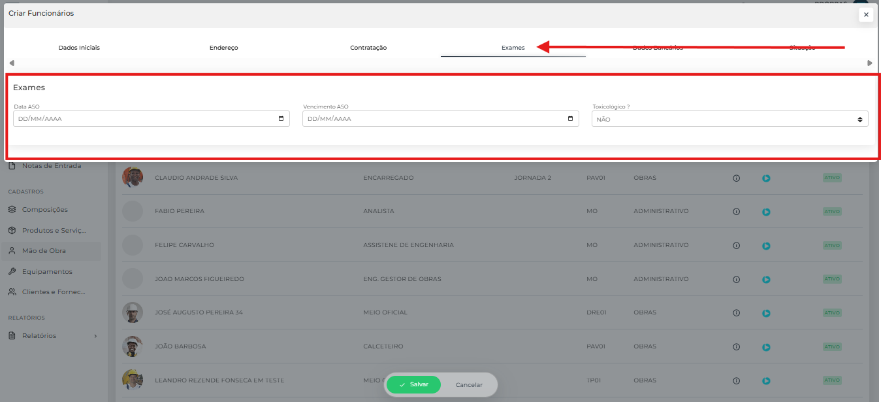Click the Cancelar button
Viewport: 881px width, 402px height.
coord(469,385)
